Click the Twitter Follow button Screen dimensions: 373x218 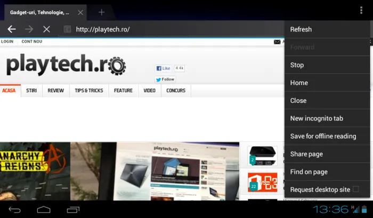[165, 79]
